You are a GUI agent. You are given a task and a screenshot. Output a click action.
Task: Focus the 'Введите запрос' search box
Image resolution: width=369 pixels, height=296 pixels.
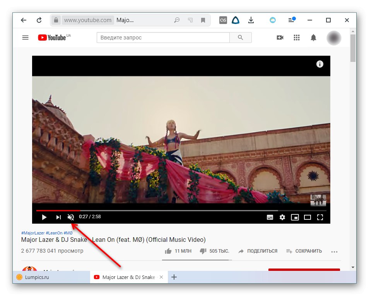(x=163, y=38)
